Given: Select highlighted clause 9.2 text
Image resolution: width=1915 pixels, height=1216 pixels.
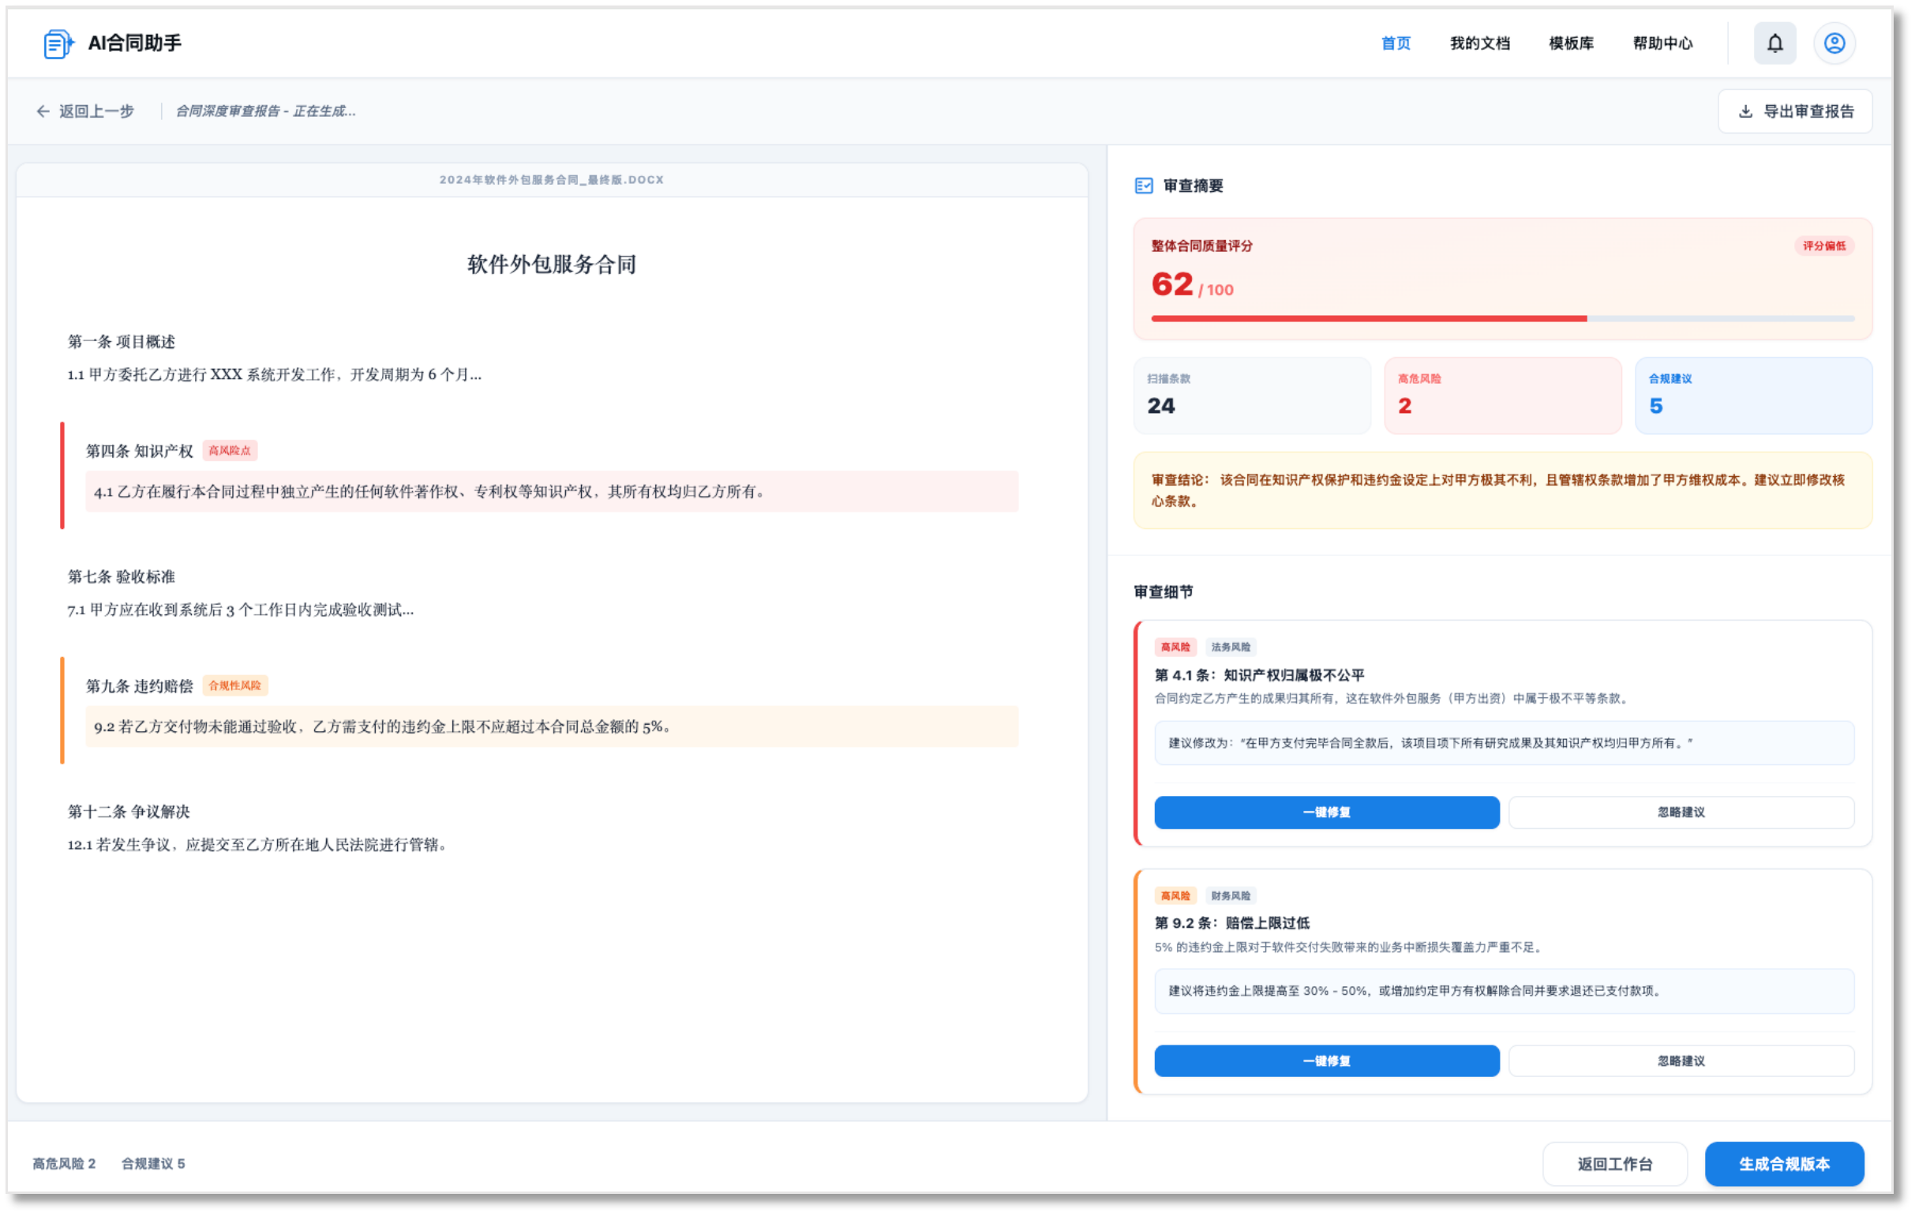Looking at the screenshot, I should tap(551, 726).
